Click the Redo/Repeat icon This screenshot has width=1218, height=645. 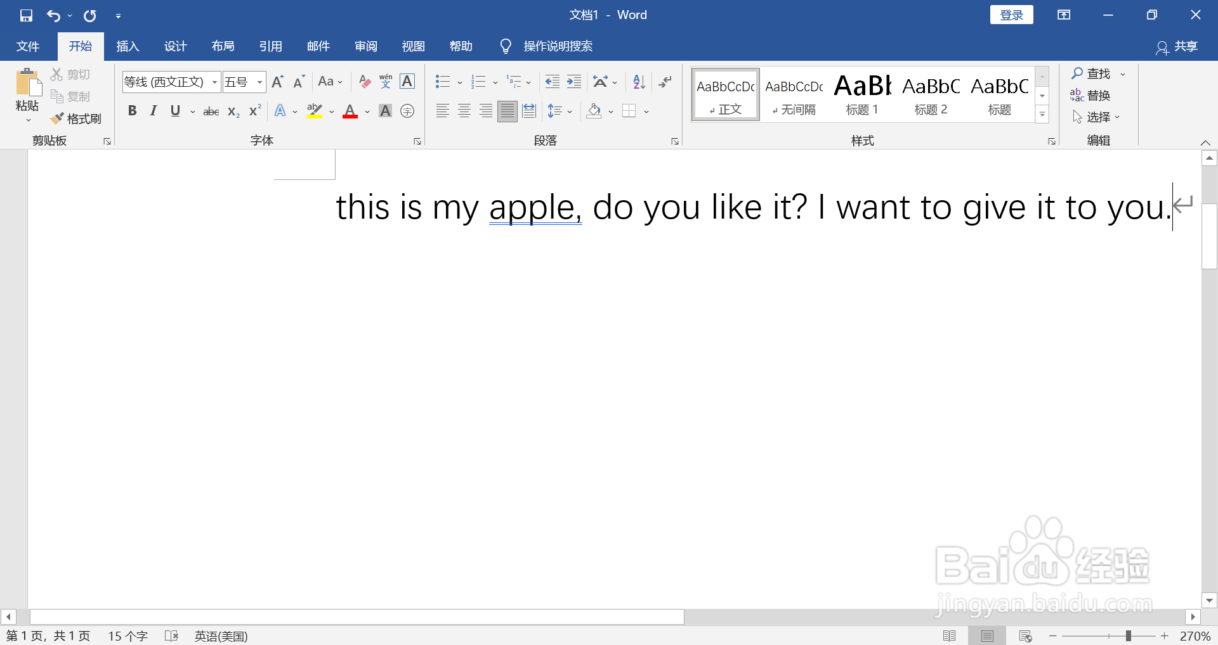point(90,15)
